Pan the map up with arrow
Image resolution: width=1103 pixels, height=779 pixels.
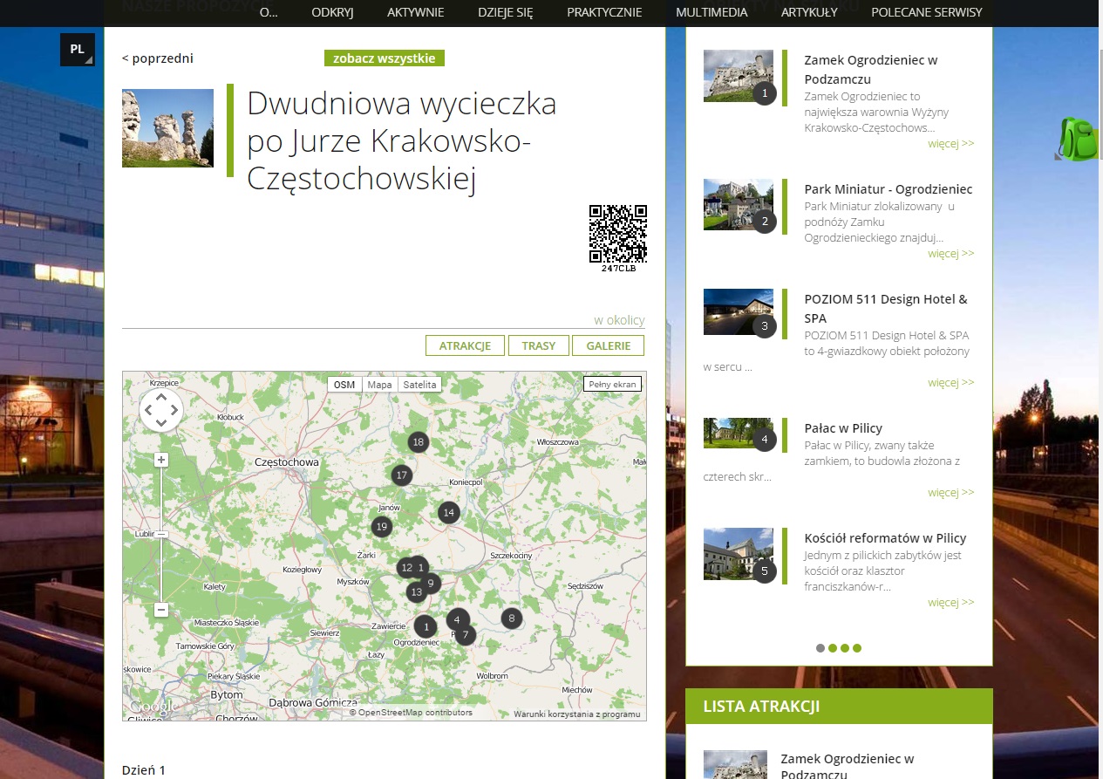(161, 397)
